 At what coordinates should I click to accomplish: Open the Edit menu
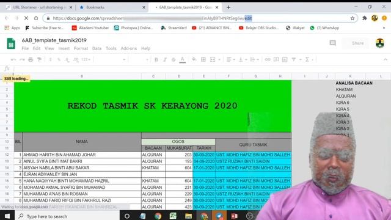[37, 48]
